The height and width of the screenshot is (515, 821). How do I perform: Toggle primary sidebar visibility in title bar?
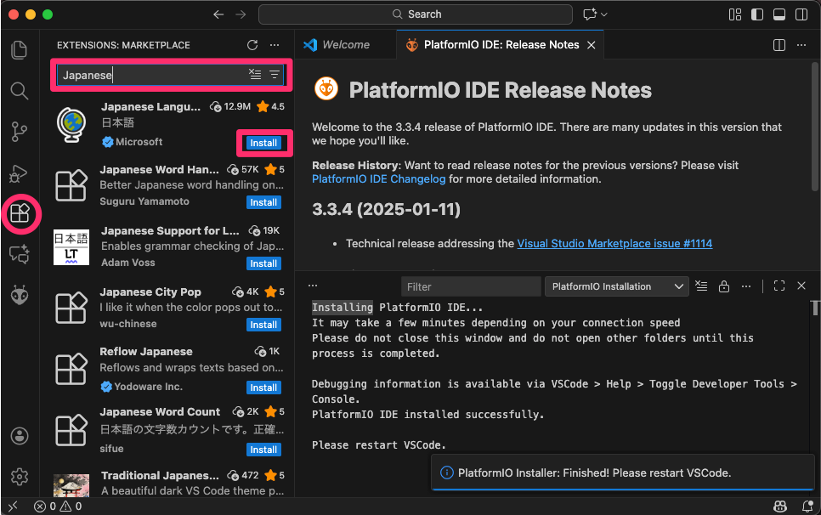tap(756, 14)
